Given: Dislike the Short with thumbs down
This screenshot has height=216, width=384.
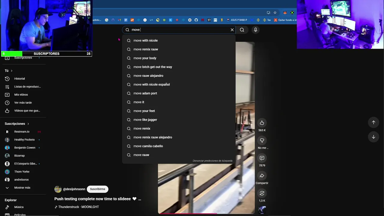Looking at the screenshot, I should coord(262,140).
